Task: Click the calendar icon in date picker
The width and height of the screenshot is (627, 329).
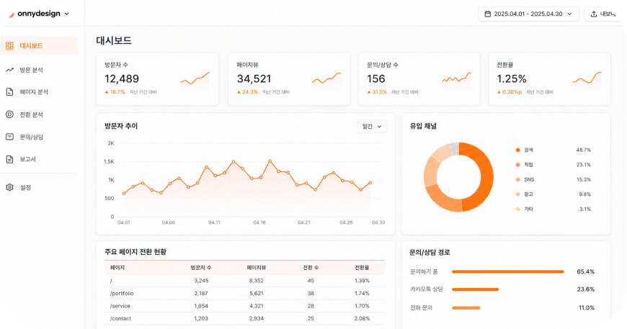Action: pyautogui.click(x=487, y=14)
